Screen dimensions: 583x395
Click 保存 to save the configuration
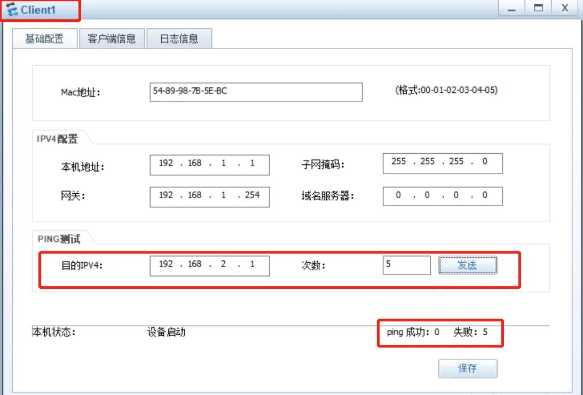tap(467, 368)
